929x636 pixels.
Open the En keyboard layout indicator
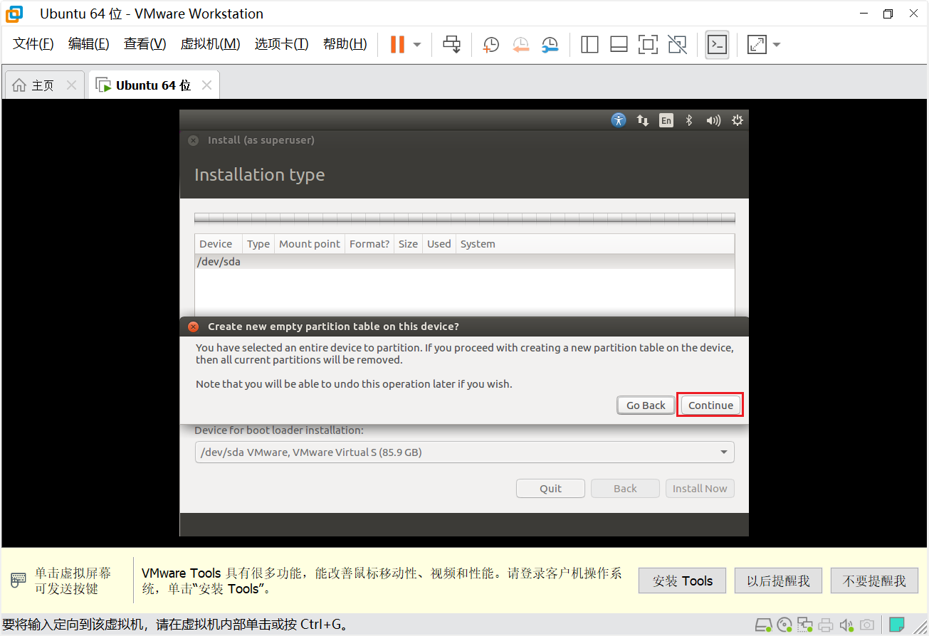click(666, 120)
